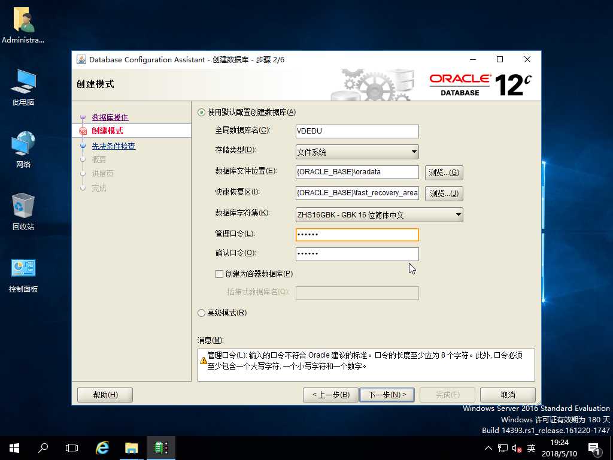
Task: Click the 取消 cancel button
Action: [508, 395]
